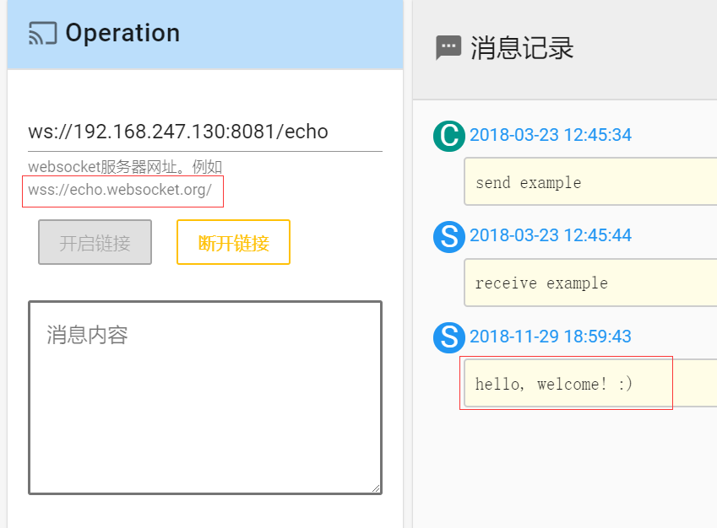This screenshot has height=528, width=717.
Task: Select the green C client avatar icon
Action: pyautogui.click(x=448, y=135)
